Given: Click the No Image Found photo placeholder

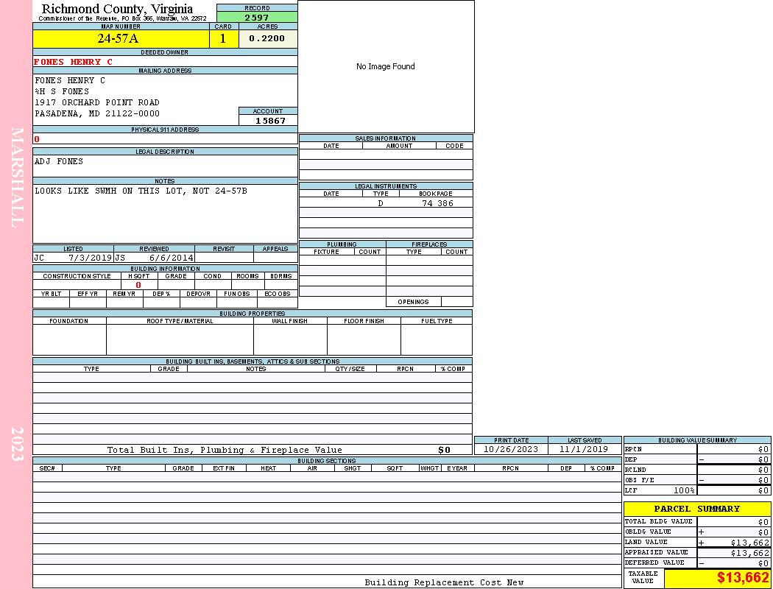Looking at the screenshot, I should click(x=385, y=66).
